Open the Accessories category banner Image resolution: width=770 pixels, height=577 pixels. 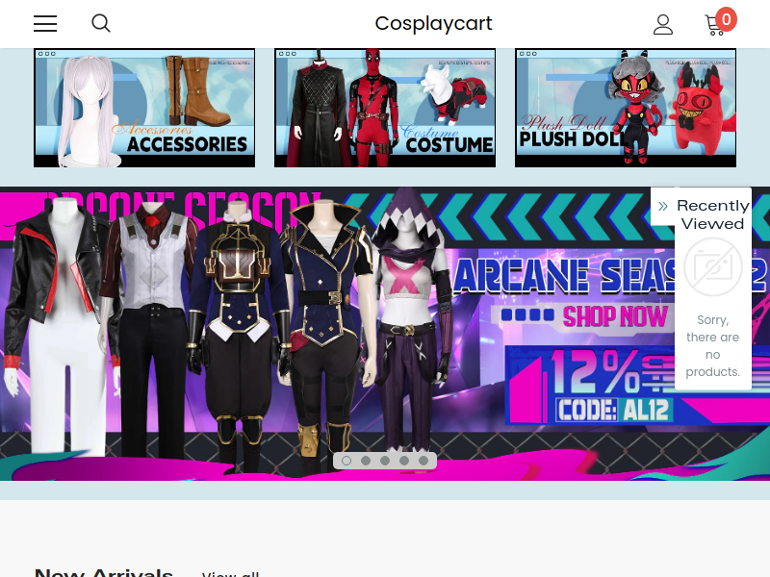(x=144, y=108)
